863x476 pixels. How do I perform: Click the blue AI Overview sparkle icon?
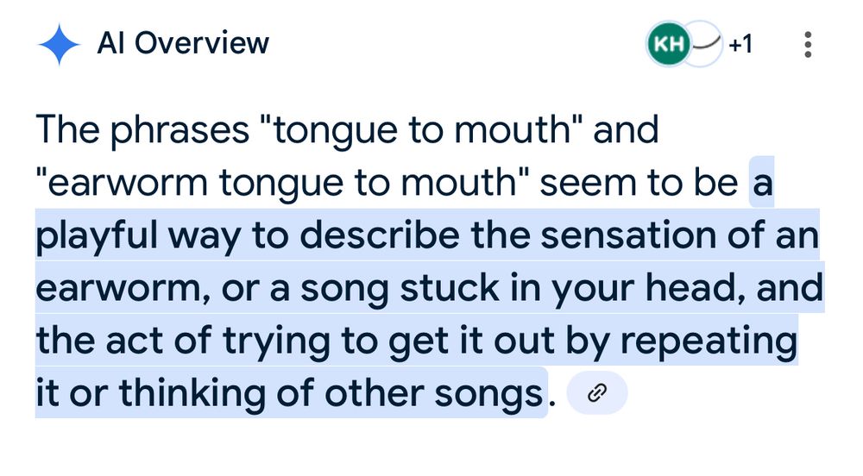pyautogui.click(x=59, y=45)
